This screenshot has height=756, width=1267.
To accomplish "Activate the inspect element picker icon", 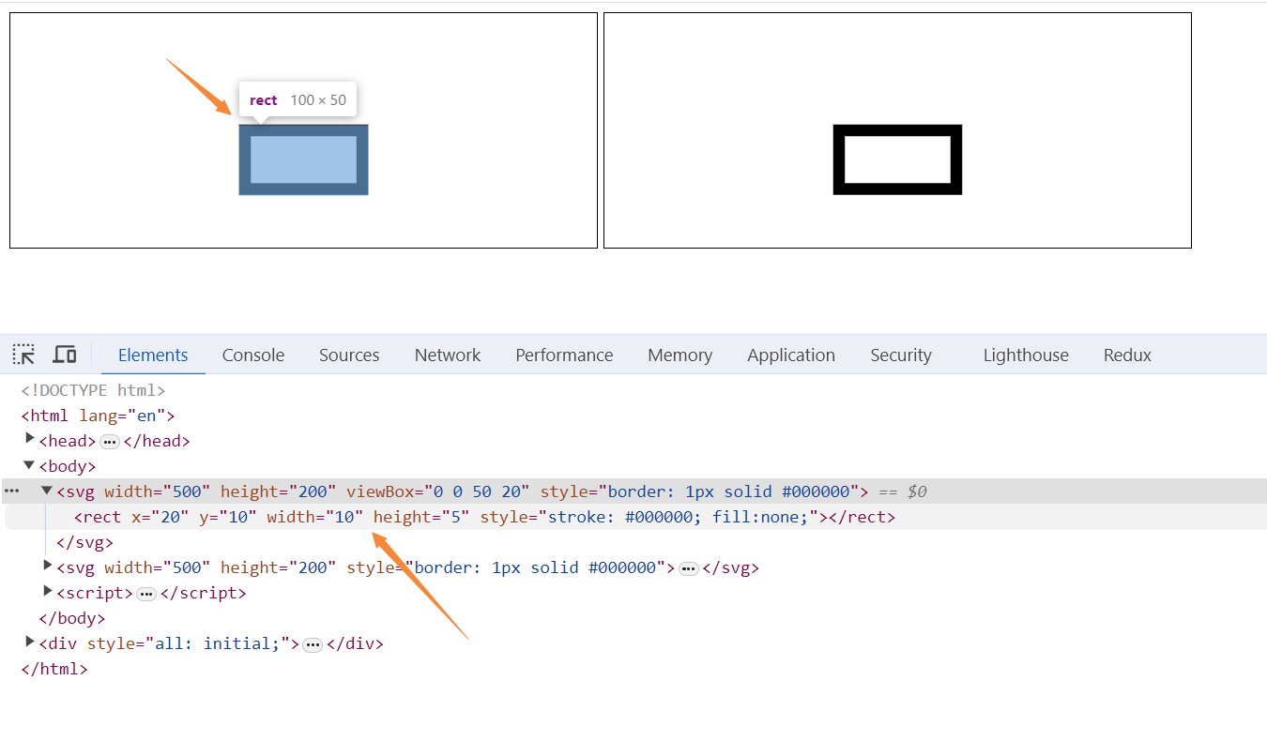I will [x=23, y=355].
